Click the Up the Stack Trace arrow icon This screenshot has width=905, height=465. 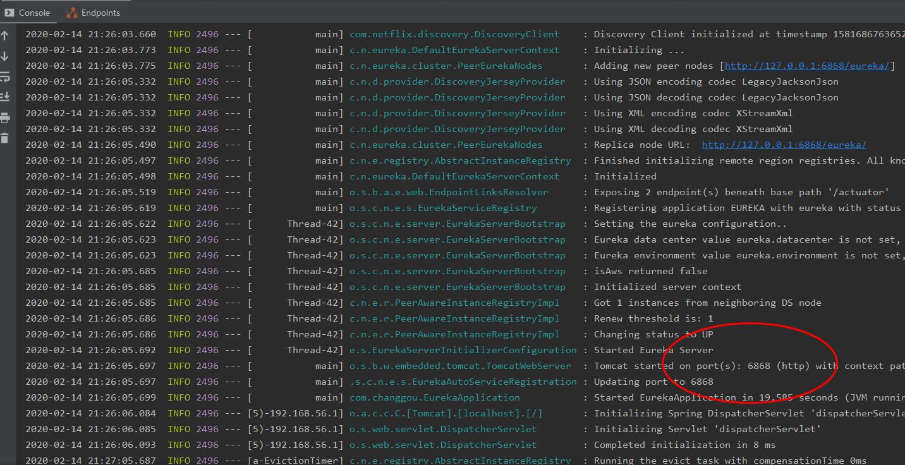5,35
